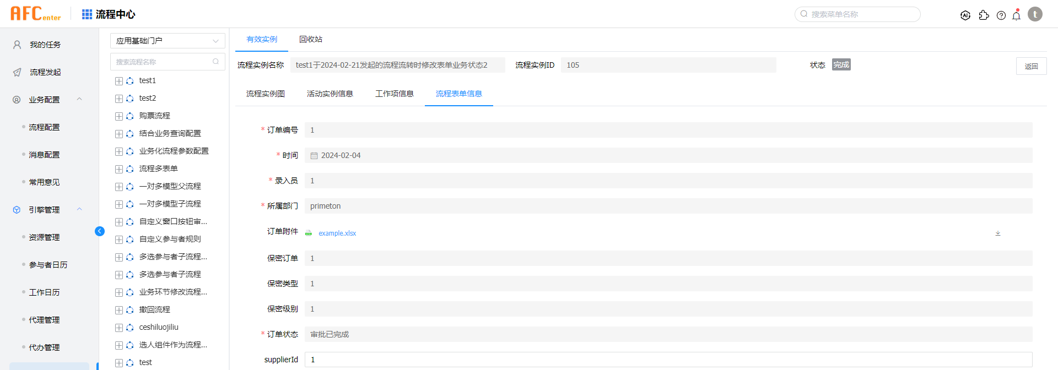
Task: Download the example.xlsx attachment via download icon
Action: [x=998, y=233]
